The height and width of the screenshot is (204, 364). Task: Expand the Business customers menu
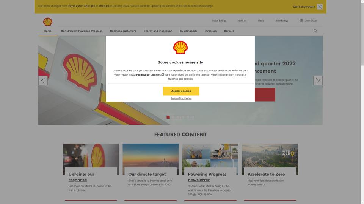(123, 31)
